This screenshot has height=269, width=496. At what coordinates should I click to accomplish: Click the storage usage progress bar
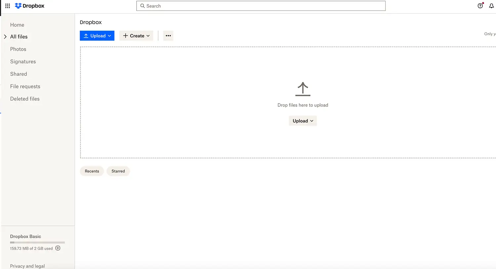tap(37, 242)
